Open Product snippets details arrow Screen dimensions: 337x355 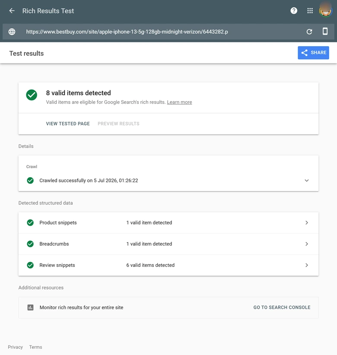[x=307, y=223]
